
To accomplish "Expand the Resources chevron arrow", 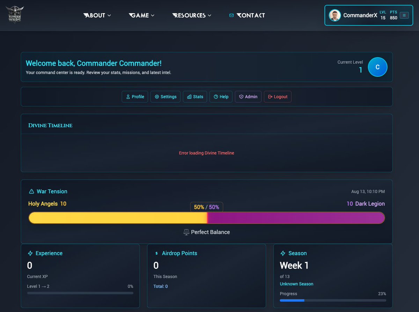I will pos(209,15).
